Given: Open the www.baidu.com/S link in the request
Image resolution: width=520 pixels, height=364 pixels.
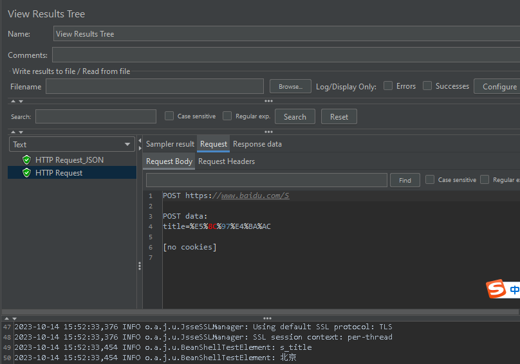Looking at the screenshot, I should click(x=255, y=196).
